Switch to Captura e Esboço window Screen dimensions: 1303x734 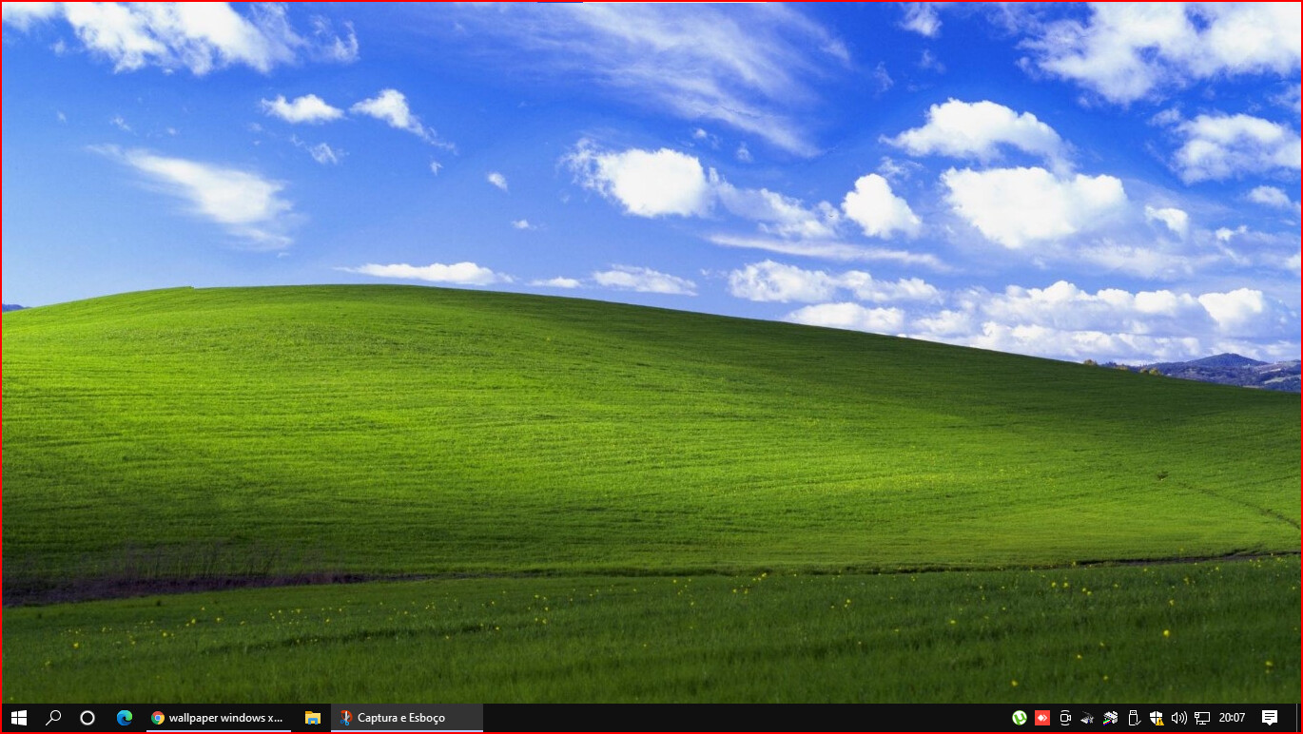(x=407, y=718)
